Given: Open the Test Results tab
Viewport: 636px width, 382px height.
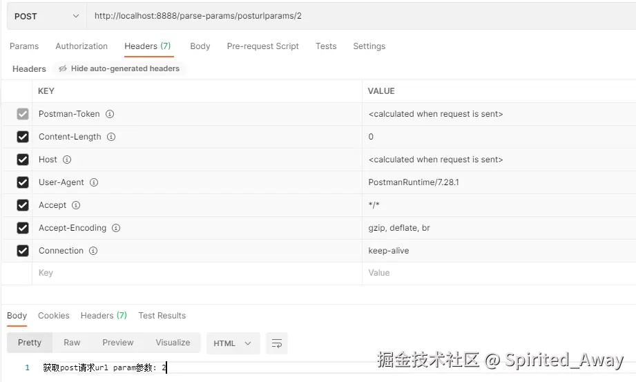Looking at the screenshot, I should [x=162, y=316].
